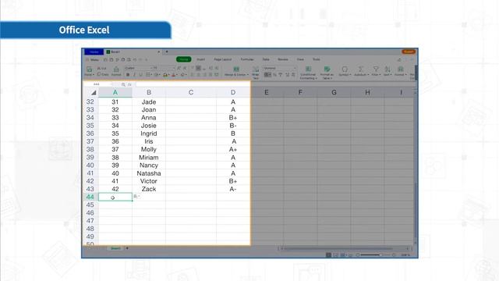Viewport: 499px width, 281px height.
Task: Open Format as Table menu
Action: pyautogui.click(x=327, y=73)
